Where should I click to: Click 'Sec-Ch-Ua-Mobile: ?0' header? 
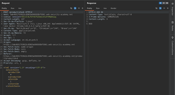coord(14,33)
